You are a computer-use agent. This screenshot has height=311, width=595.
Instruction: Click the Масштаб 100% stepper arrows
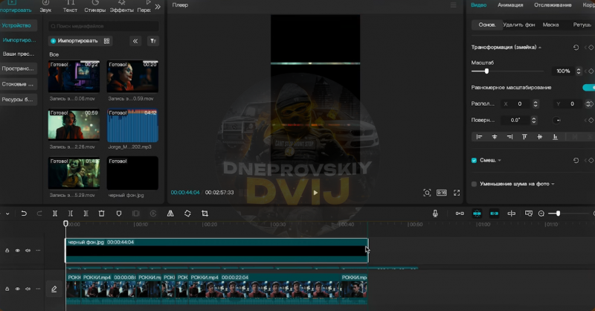(579, 71)
